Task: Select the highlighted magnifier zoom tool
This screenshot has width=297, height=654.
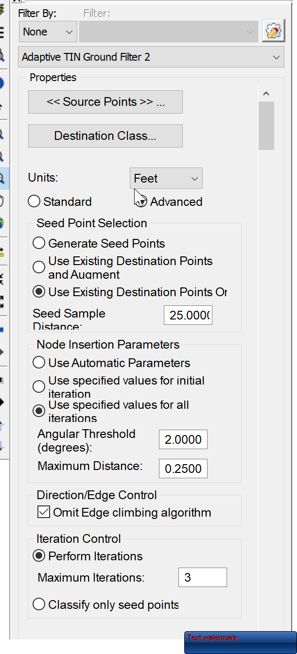Action: [x=3, y=178]
